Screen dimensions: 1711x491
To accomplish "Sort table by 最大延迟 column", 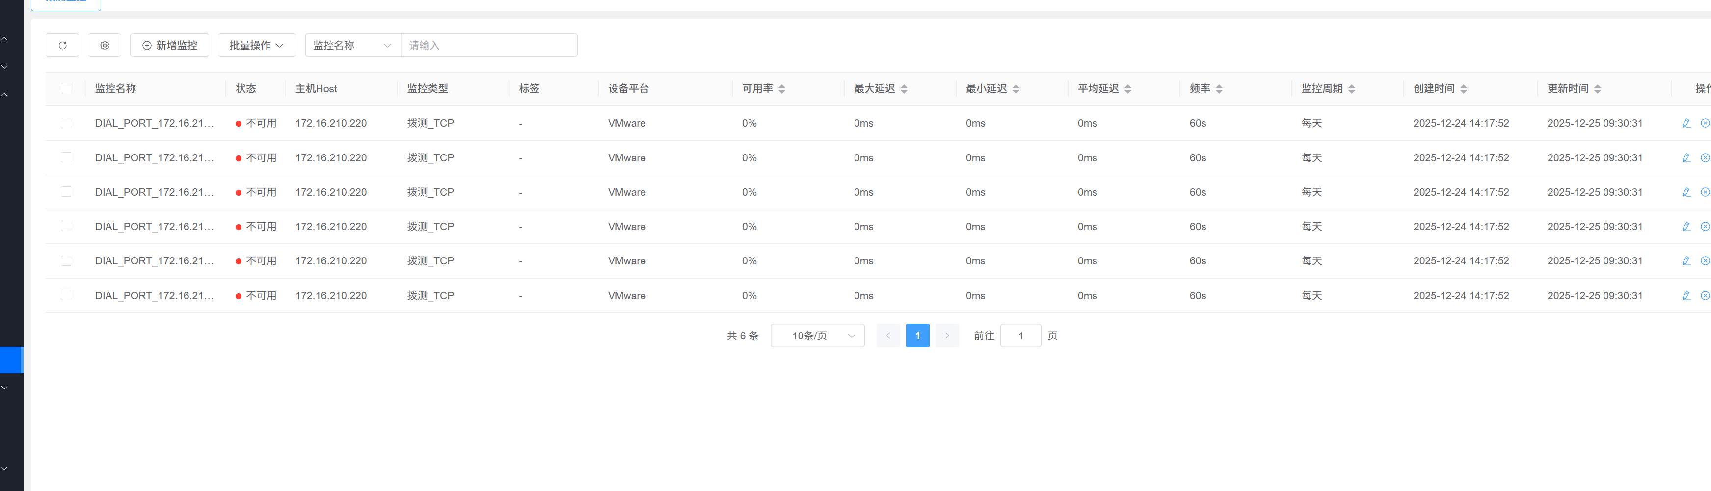I will tap(904, 89).
